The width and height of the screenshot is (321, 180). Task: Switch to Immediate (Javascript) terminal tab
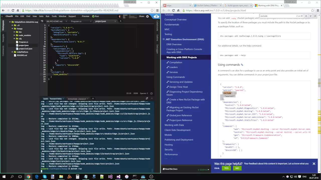point(77,99)
